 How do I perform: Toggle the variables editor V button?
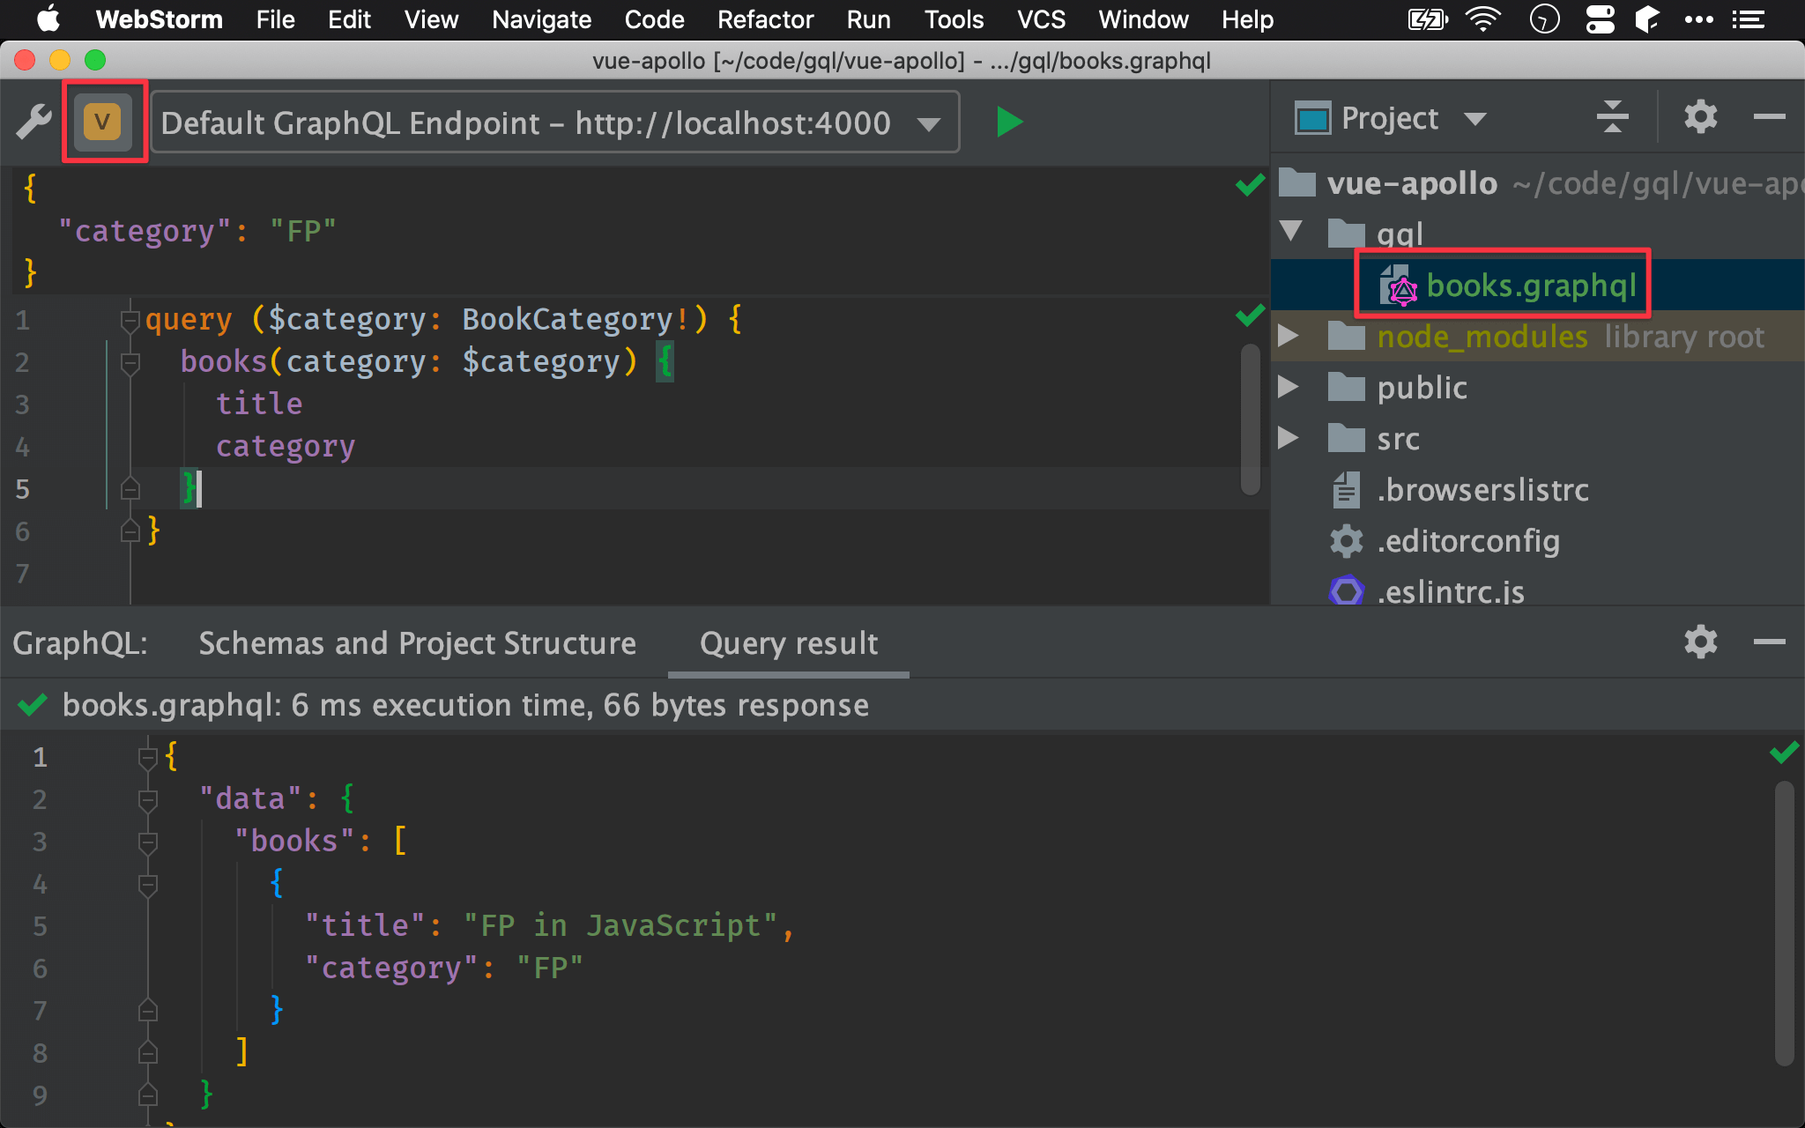coord(103,122)
